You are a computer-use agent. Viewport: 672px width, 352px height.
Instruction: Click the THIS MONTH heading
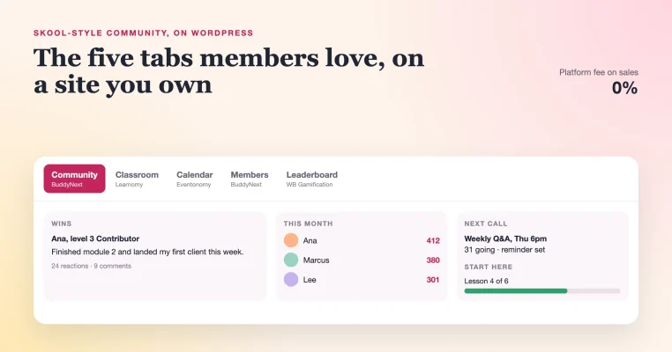tap(308, 224)
